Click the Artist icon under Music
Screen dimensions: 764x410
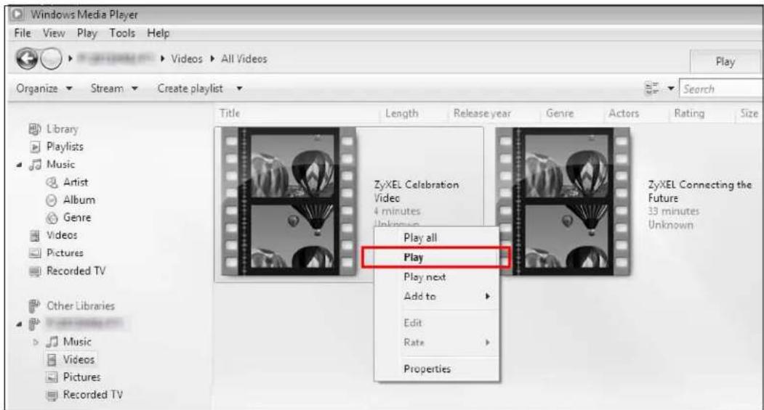click(52, 182)
